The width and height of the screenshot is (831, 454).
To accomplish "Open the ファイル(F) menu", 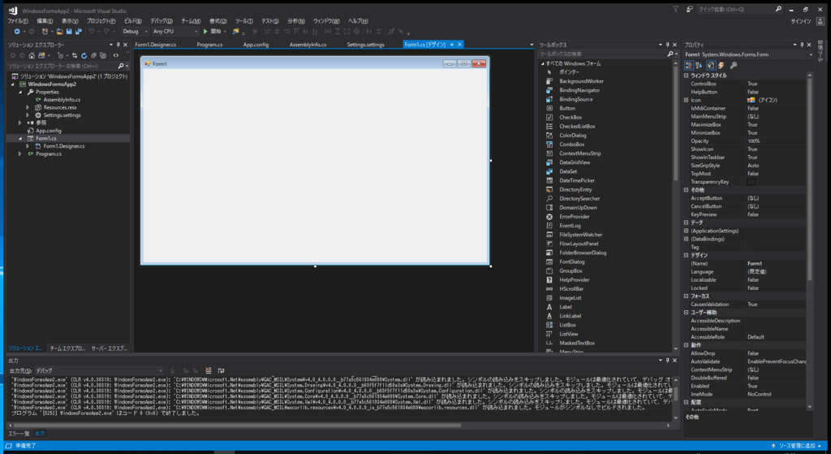I will pos(18,21).
